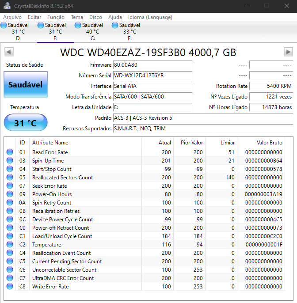297x303 pixels.
Task: Select the Read Error Rate attribute name
Action: [x=50, y=152]
